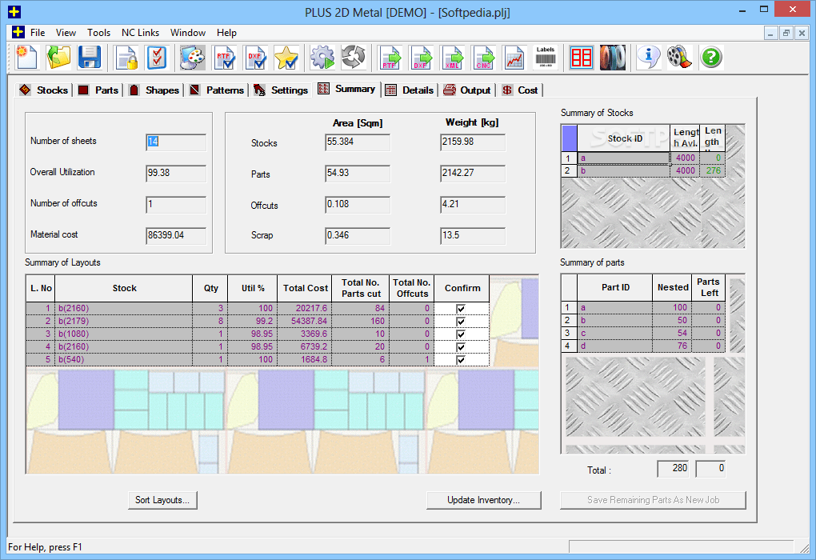Click the DXF checkmark options icon
Screen dimensions: 816x560
255,58
